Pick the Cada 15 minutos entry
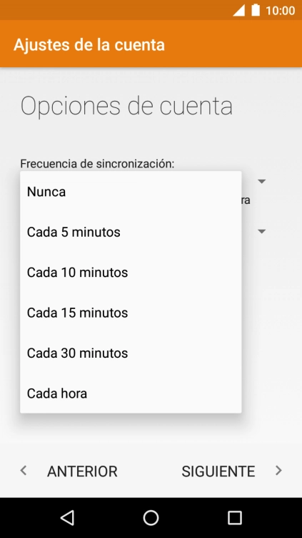The image size is (302, 538). (x=131, y=313)
